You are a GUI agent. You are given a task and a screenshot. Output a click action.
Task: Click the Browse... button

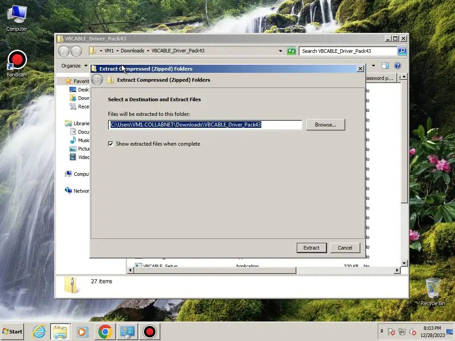(x=325, y=125)
